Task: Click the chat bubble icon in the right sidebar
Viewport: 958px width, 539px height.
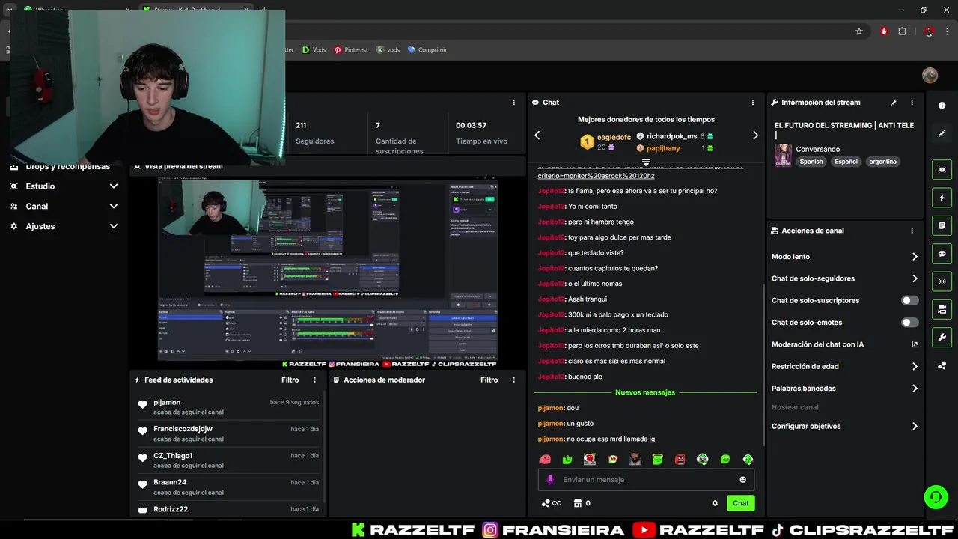Action: (942, 254)
